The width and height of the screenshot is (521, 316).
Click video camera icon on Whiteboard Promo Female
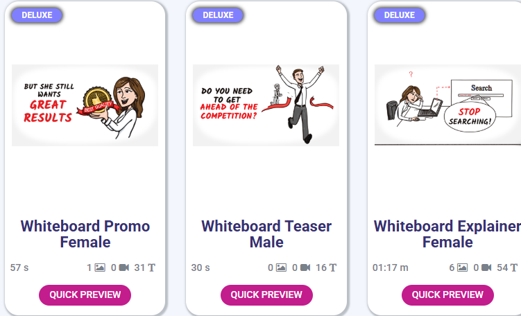124,267
